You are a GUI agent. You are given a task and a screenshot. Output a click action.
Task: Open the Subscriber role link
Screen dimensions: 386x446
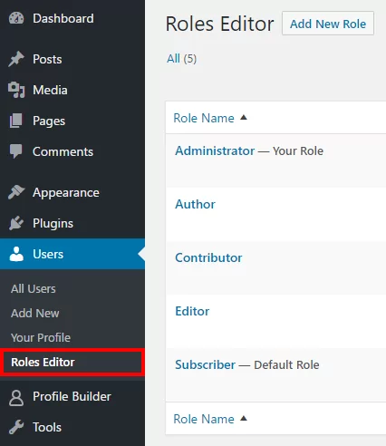(x=205, y=364)
